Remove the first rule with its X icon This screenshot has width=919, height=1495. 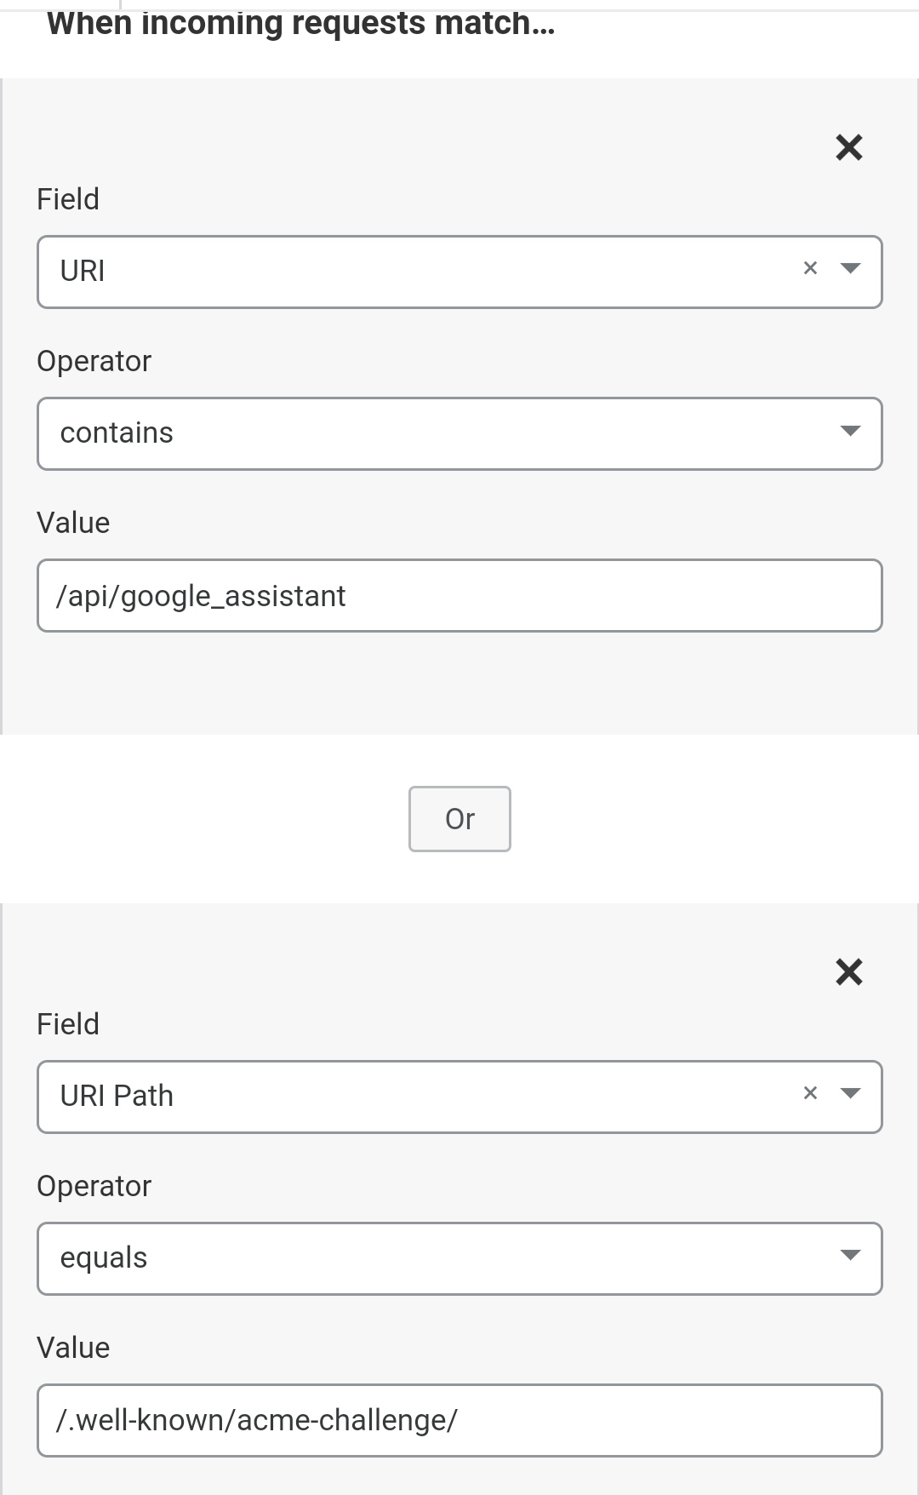[848, 147]
